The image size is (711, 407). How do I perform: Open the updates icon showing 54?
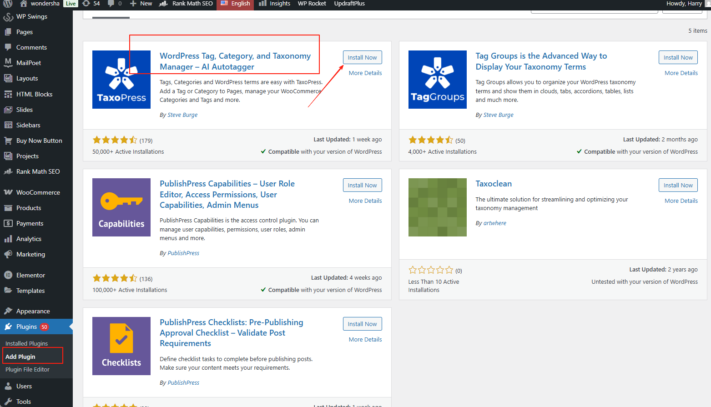(x=91, y=4)
